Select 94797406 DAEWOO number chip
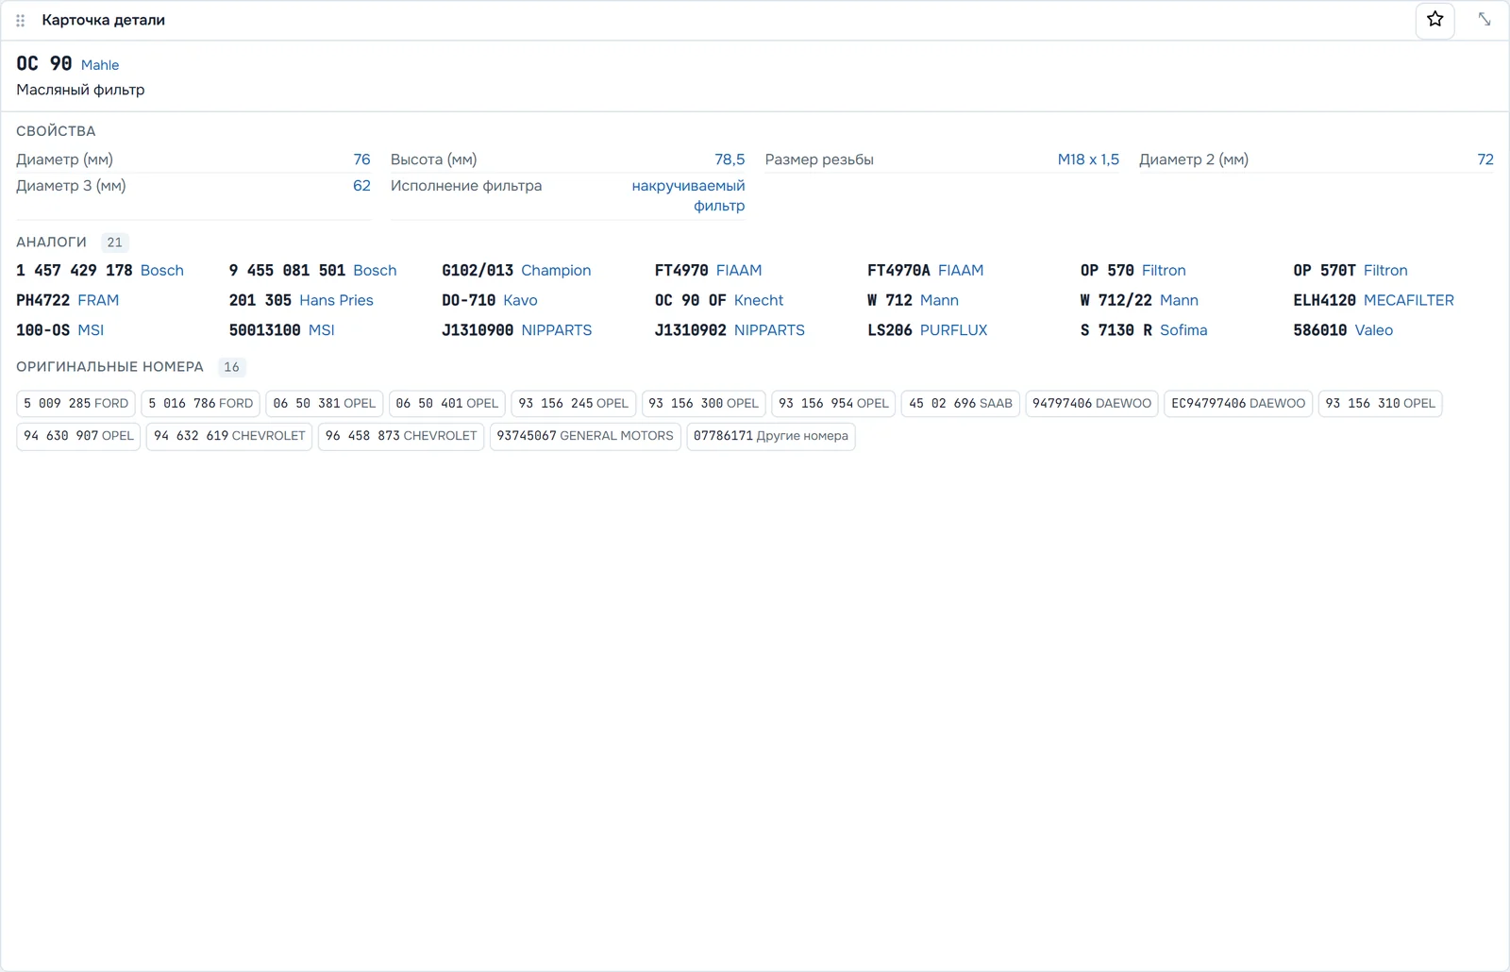The height and width of the screenshot is (972, 1510). 1092,404
